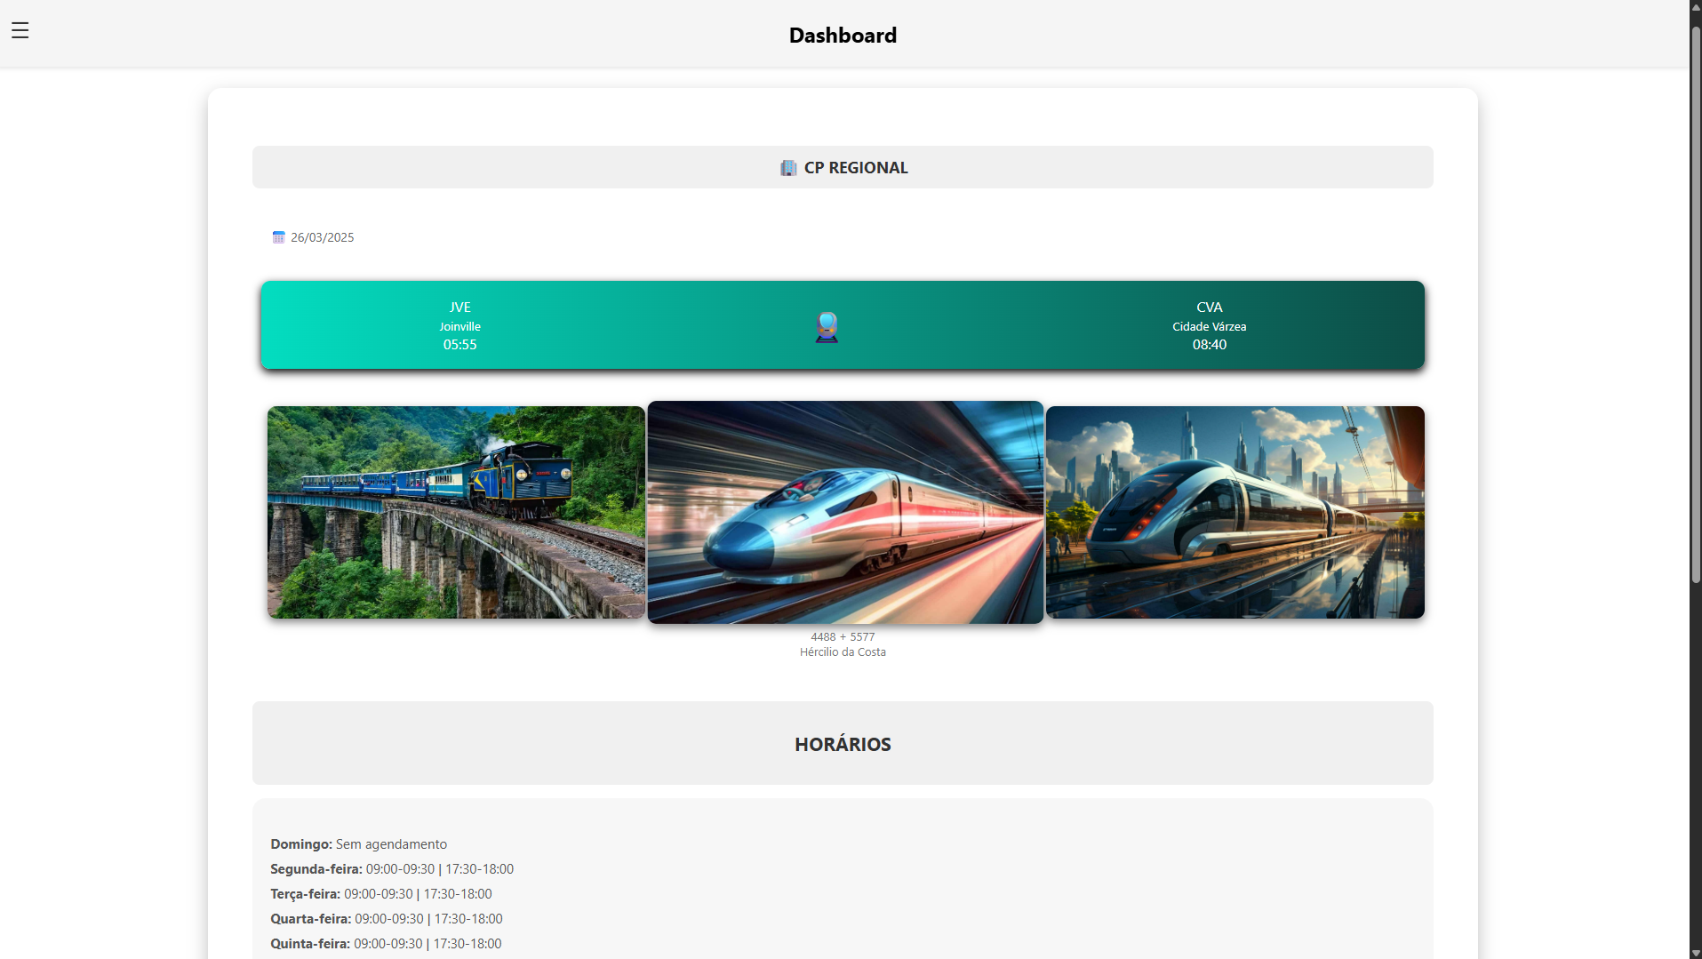
Task: Click the Domingo schedule row
Action: (358, 844)
